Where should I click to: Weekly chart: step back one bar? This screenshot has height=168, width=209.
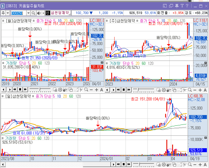[107, 90]
